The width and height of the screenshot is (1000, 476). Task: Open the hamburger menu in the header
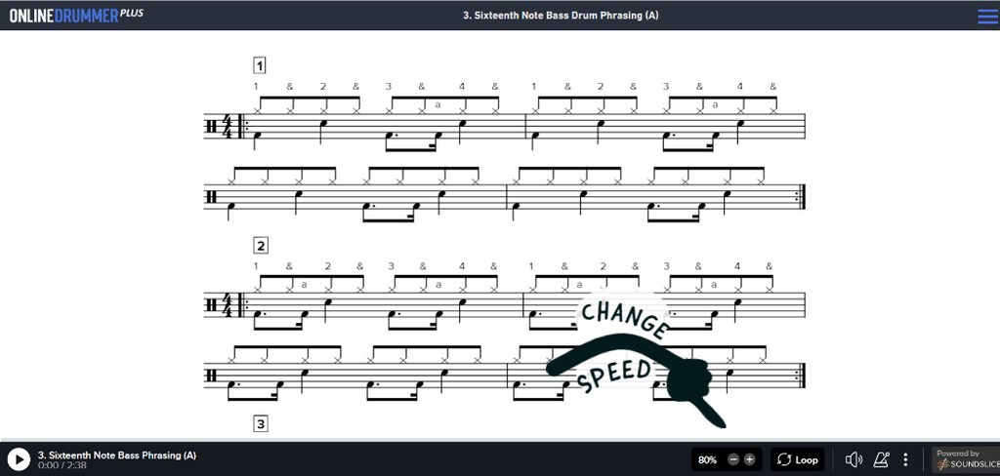pyautogui.click(x=986, y=16)
